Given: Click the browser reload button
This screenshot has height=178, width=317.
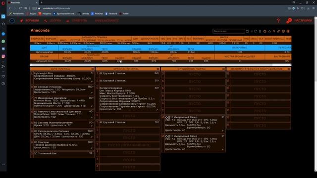Looking at the screenshot, I should coord(20,8).
